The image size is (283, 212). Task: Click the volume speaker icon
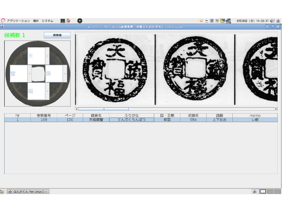pyautogui.click(x=272, y=21)
